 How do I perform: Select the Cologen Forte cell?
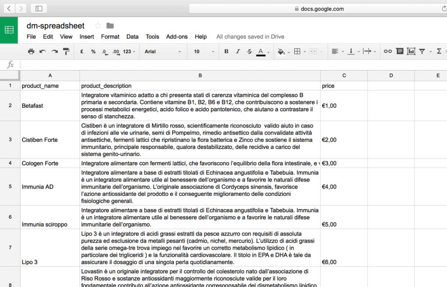coord(50,163)
